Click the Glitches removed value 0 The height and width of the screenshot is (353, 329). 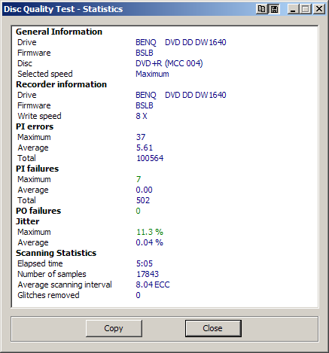point(138,295)
